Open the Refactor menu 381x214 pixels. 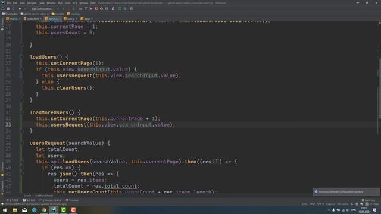51,3
